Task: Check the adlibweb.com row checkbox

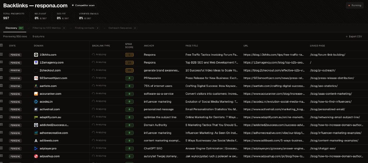Action: pyautogui.click(x=1, y=140)
